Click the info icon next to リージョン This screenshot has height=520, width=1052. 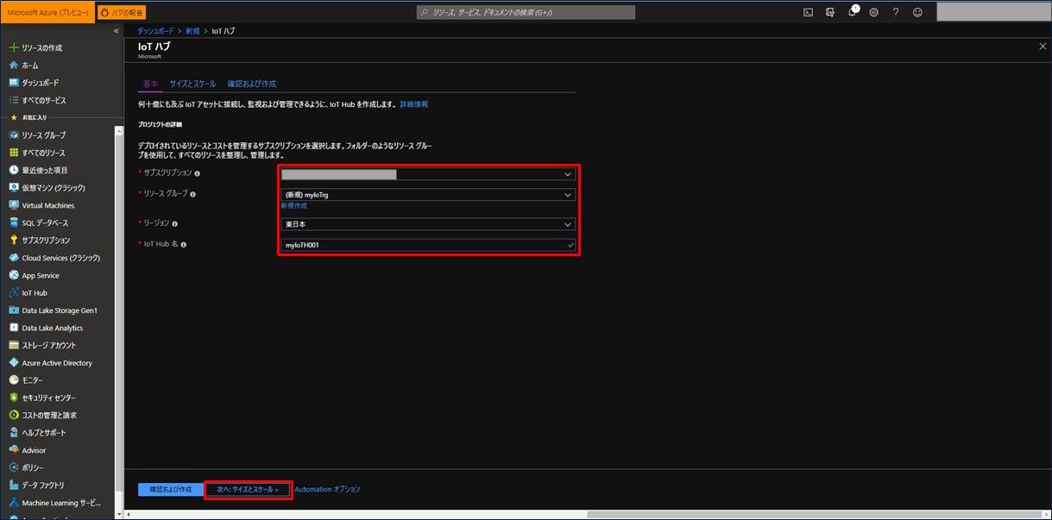[175, 223]
